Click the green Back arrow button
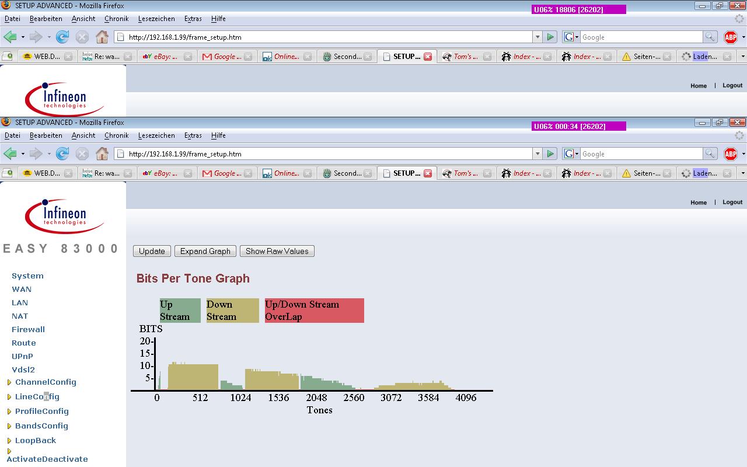Screen dimensions: 747x467 [10, 154]
